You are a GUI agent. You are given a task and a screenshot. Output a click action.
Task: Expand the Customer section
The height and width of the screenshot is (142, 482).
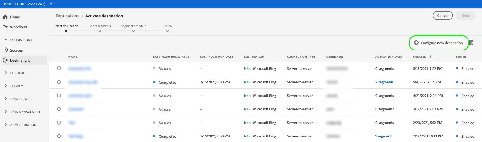click(x=6, y=73)
